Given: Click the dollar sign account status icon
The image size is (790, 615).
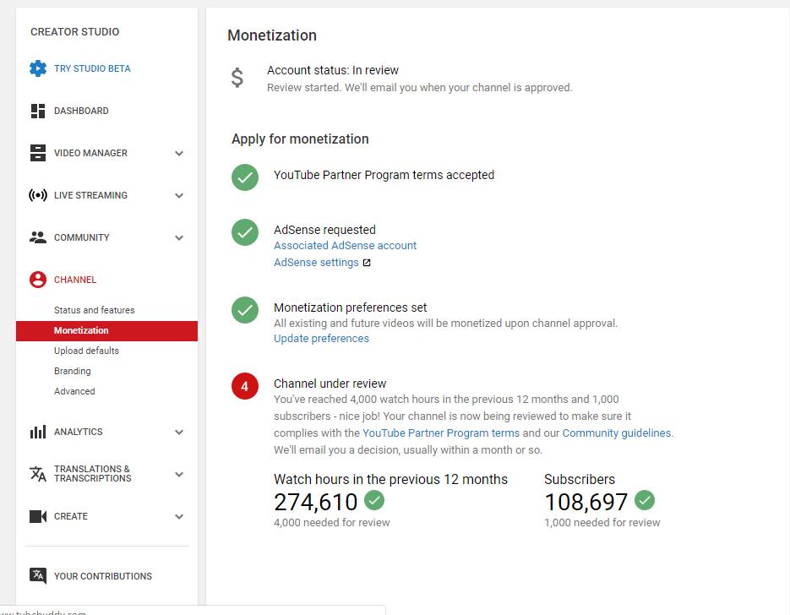Looking at the screenshot, I should [x=237, y=78].
